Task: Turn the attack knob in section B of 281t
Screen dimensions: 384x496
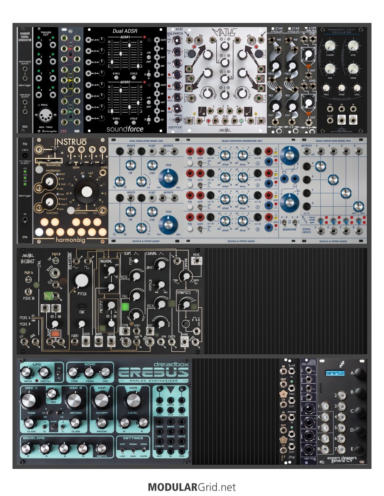Action: 225,177
